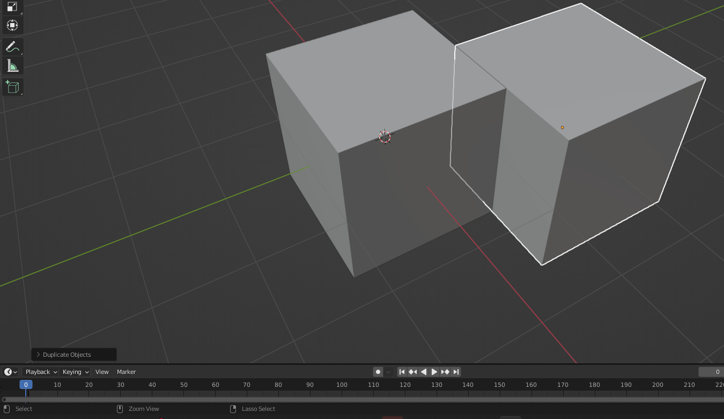724x419 pixels.
Task: Select the Transform tool
Action: pos(12,25)
